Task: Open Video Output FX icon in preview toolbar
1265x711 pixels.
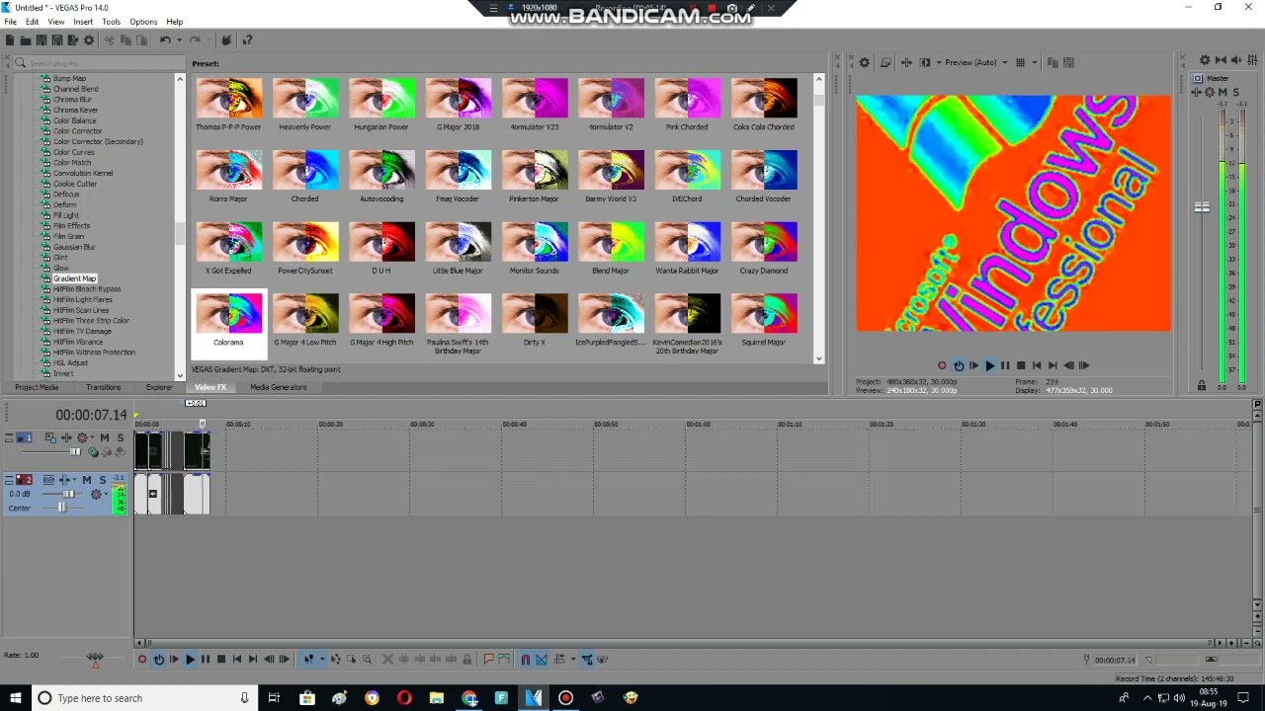Action: pyautogui.click(x=906, y=62)
